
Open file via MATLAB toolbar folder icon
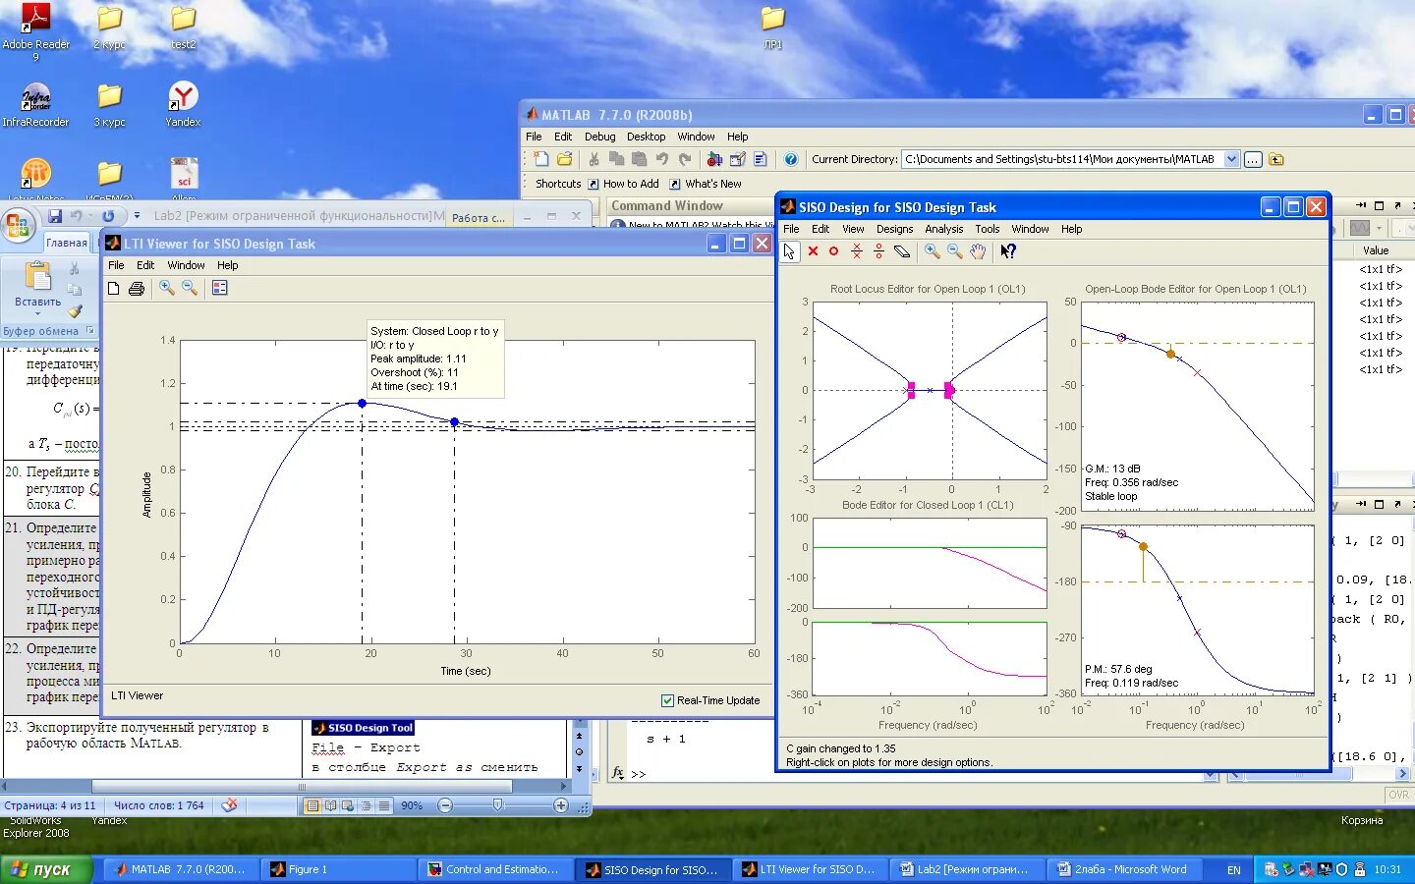(x=564, y=159)
